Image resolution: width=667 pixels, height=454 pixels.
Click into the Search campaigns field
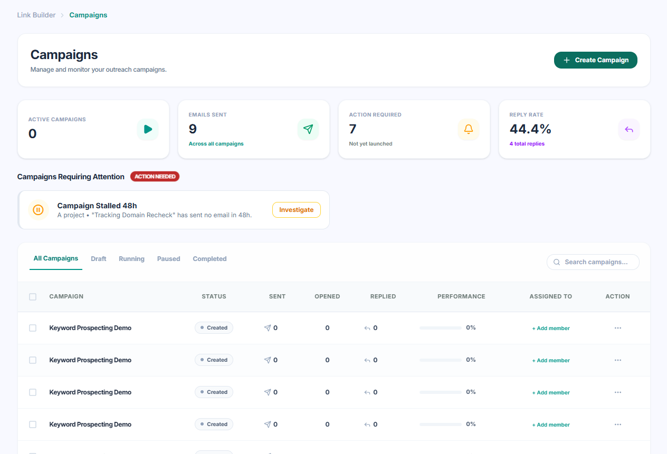coord(593,262)
